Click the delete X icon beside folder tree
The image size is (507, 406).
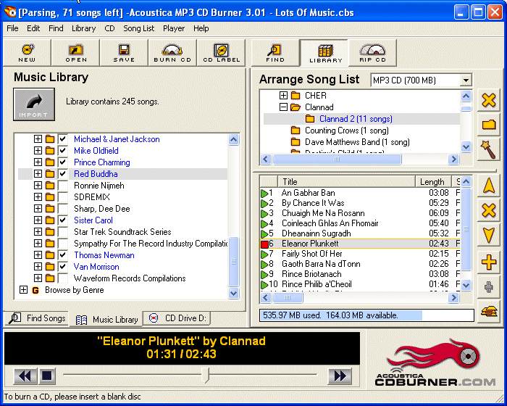489,100
